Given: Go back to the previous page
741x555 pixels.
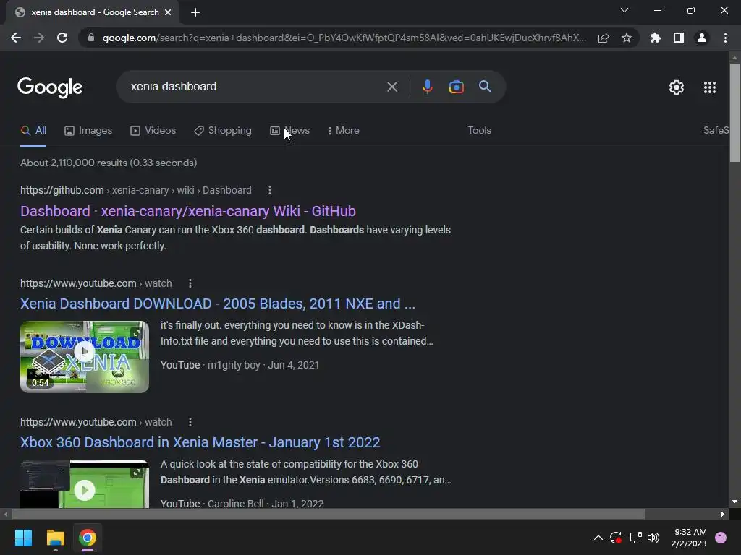Looking at the screenshot, I should click(16, 38).
